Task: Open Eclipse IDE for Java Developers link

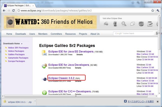Action: point(69,65)
